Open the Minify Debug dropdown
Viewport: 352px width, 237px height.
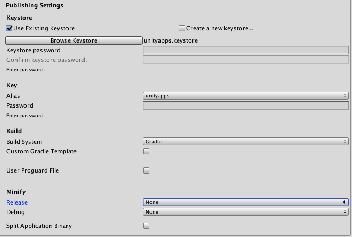point(245,212)
